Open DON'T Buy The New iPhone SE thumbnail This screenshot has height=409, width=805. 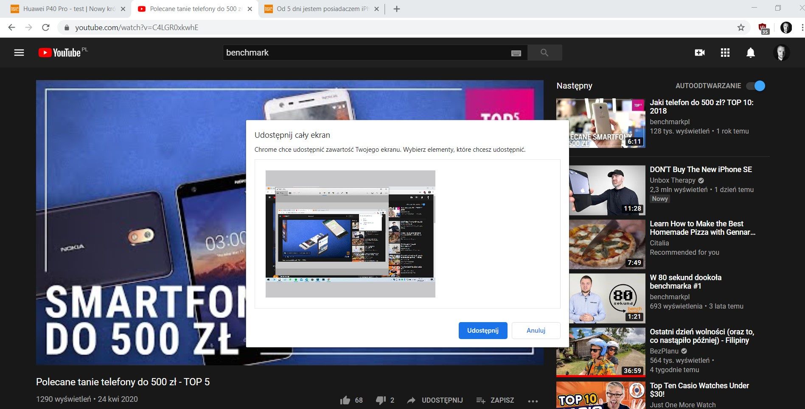pyautogui.click(x=601, y=190)
